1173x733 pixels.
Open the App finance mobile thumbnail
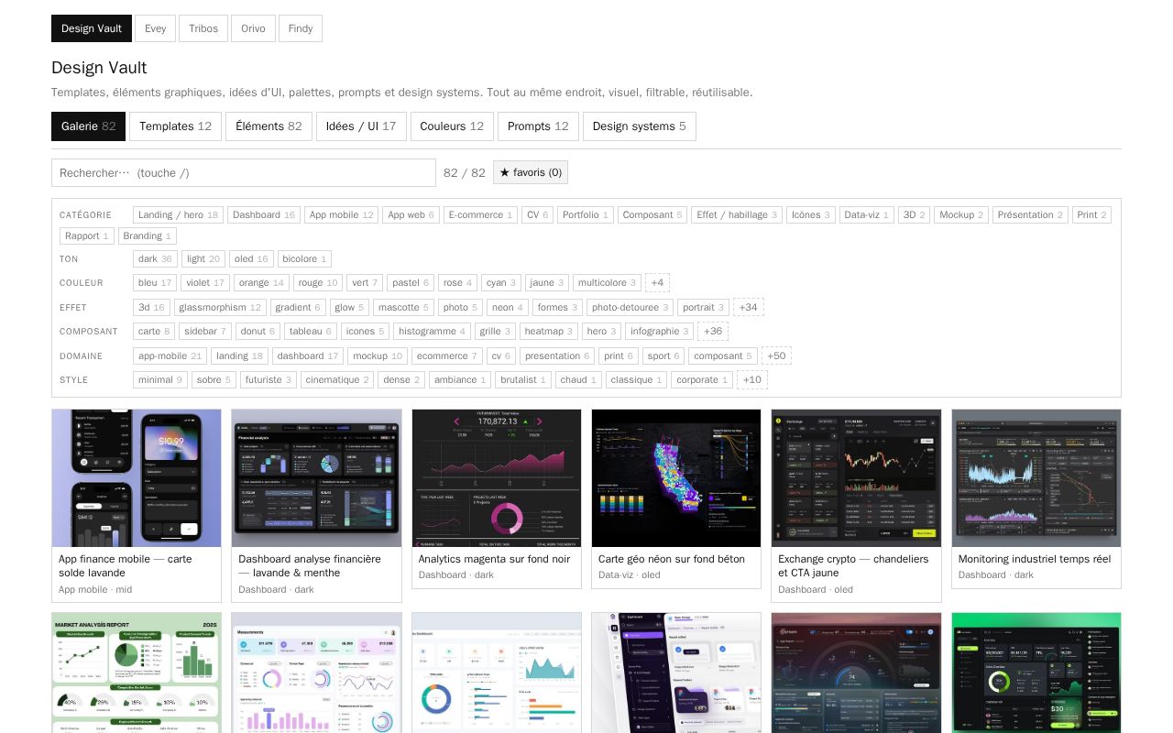tap(137, 478)
